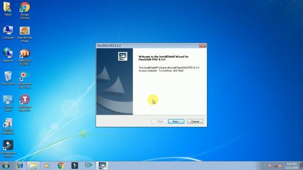303x170 pixels.
Task: Show hidden system tray icons
Action: coord(265,166)
